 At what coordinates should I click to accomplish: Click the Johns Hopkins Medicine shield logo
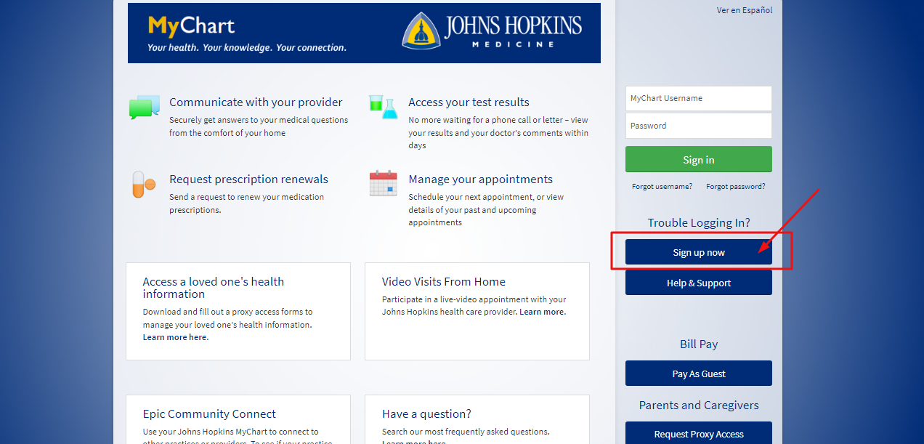pyautogui.click(x=421, y=32)
